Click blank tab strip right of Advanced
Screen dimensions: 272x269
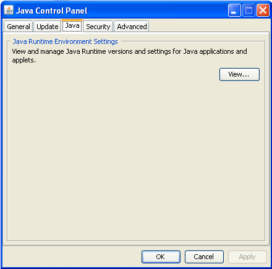click(208, 26)
